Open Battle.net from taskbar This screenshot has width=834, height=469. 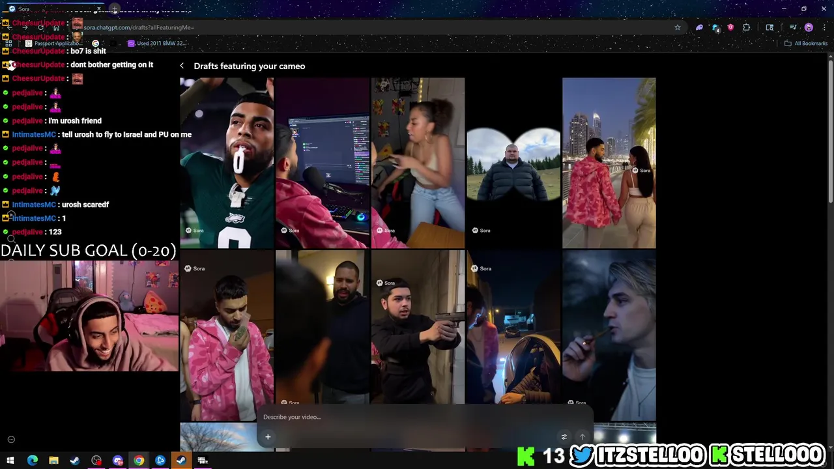160,461
